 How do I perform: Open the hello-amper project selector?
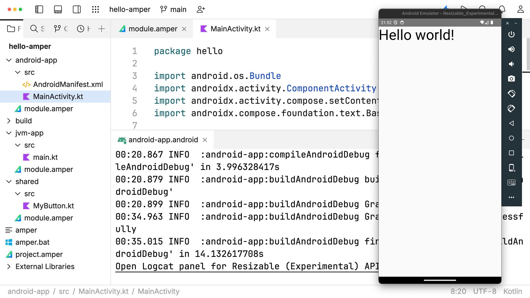[130, 9]
